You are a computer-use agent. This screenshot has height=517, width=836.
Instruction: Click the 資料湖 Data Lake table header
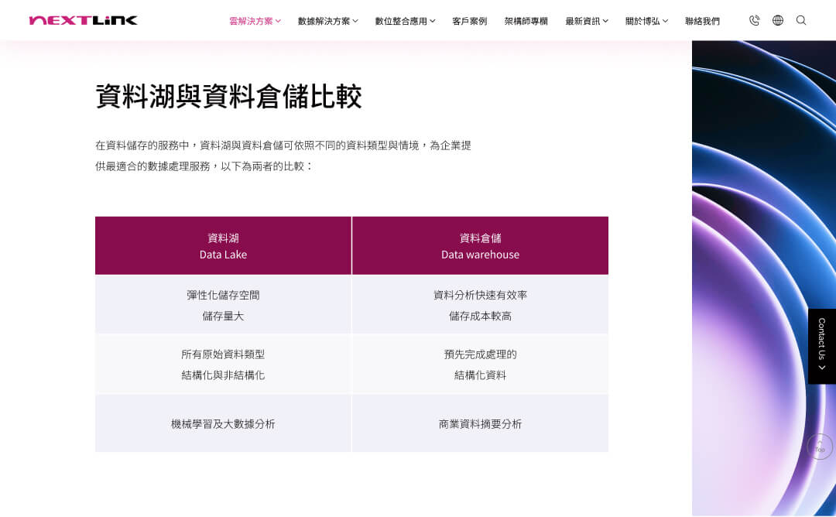point(223,245)
